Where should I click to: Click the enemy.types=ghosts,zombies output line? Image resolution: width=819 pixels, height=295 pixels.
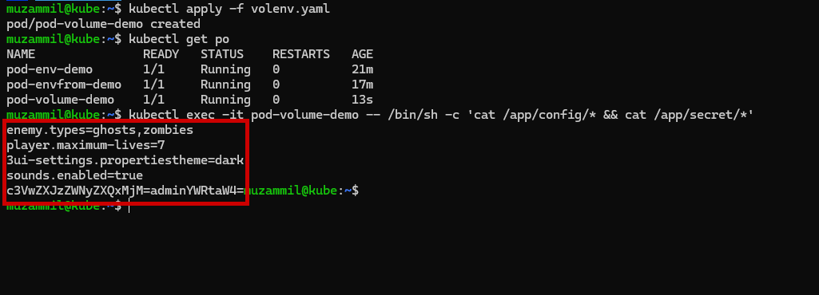tap(100, 130)
